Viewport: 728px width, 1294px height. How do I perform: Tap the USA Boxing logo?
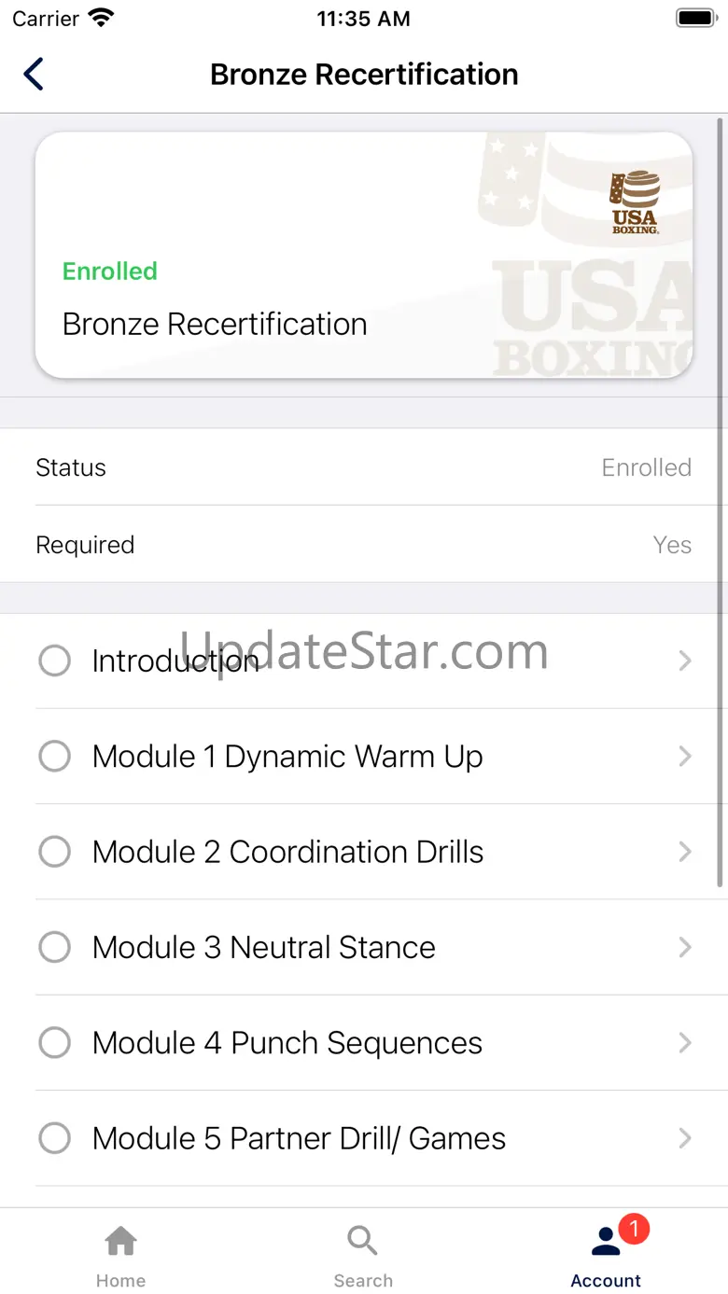[635, 202]
